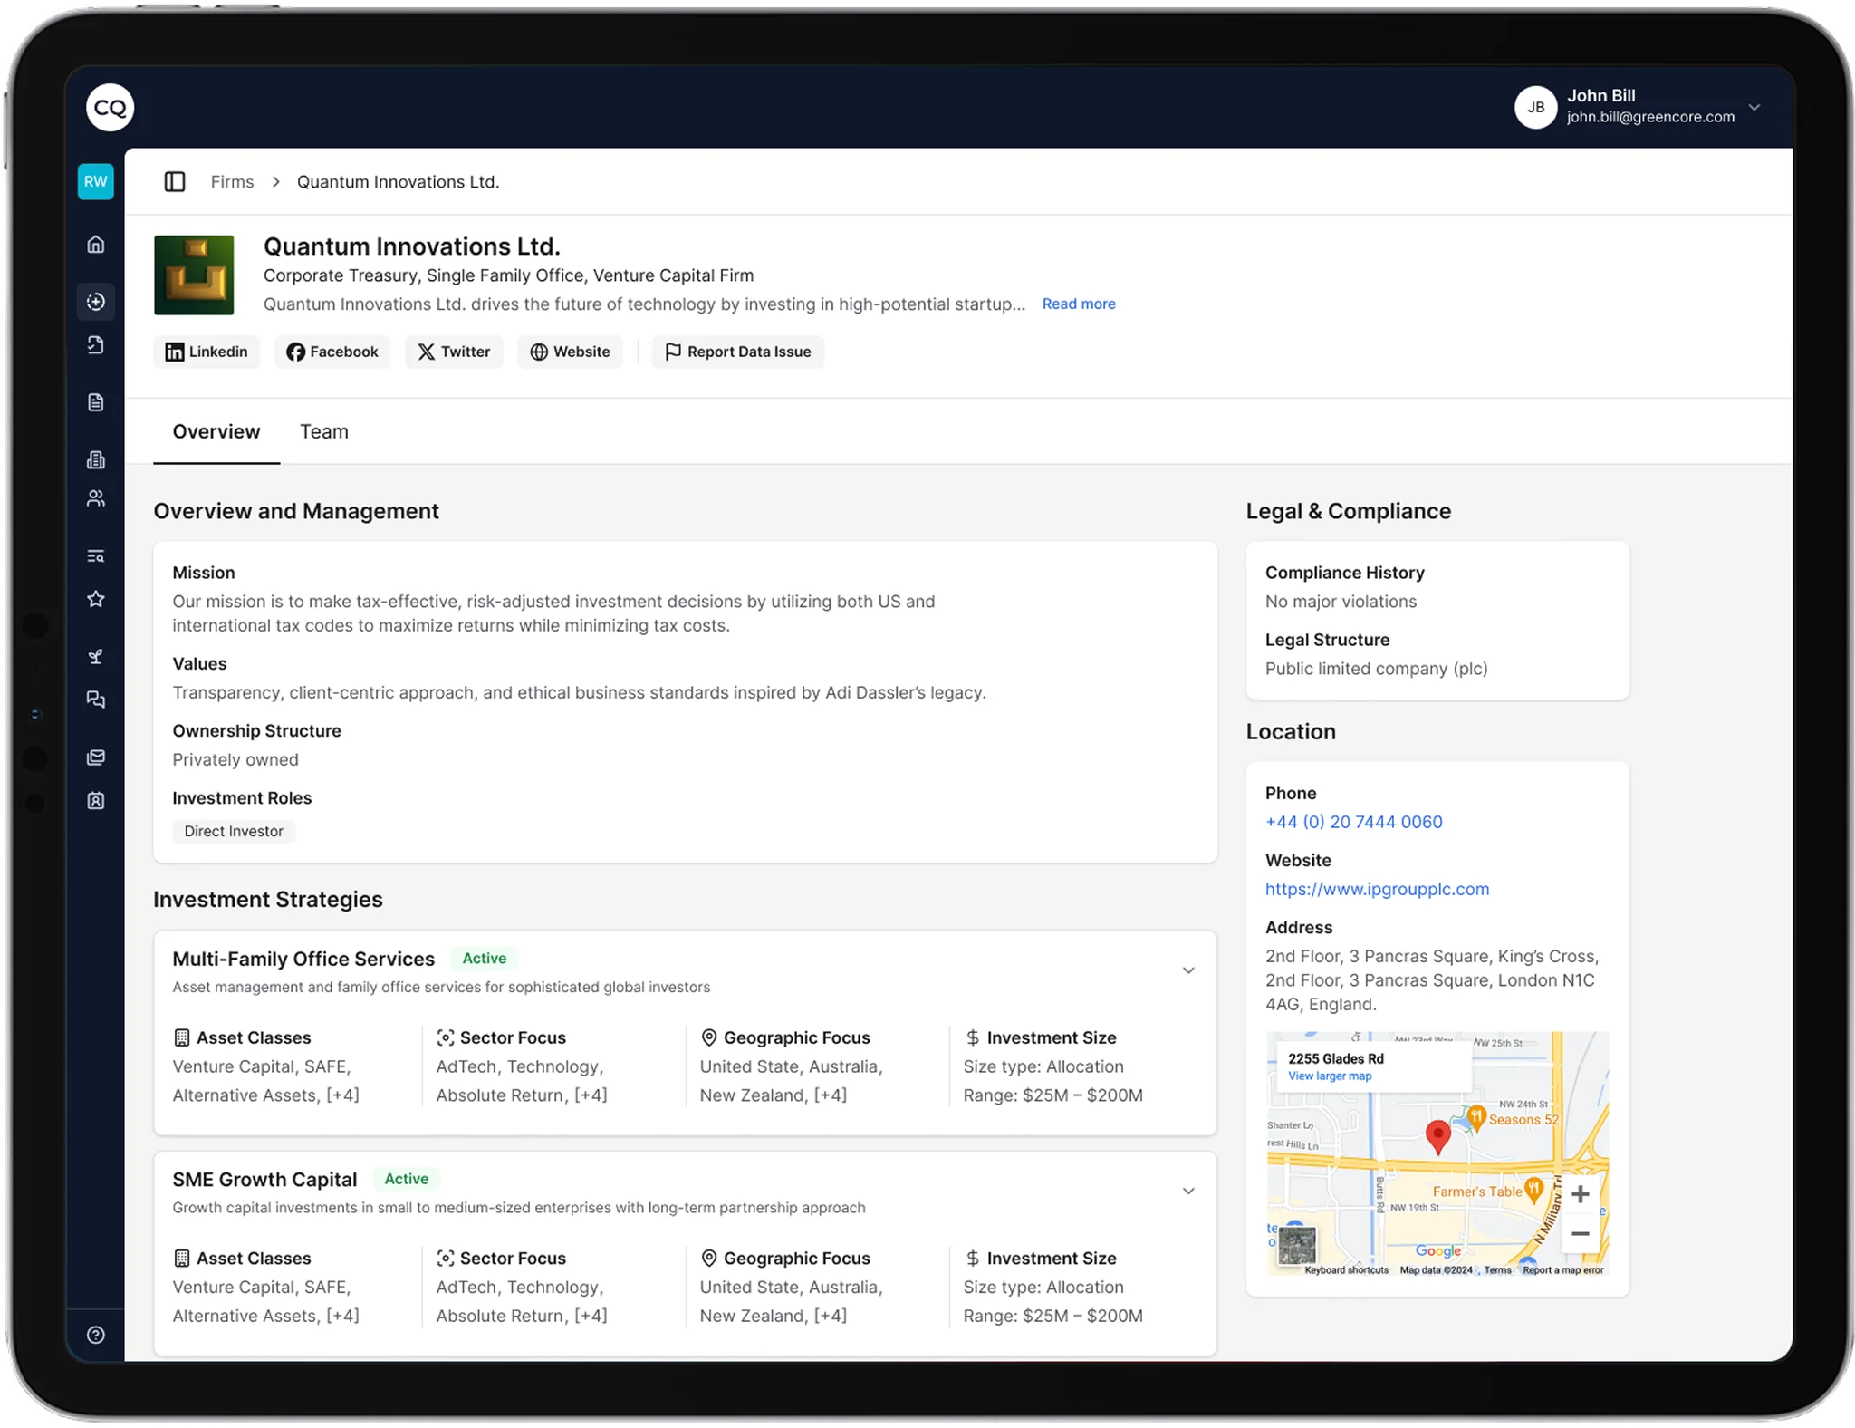Click the Read more link in the description
The image size is (1855, 1428).
click(1078, 304)
